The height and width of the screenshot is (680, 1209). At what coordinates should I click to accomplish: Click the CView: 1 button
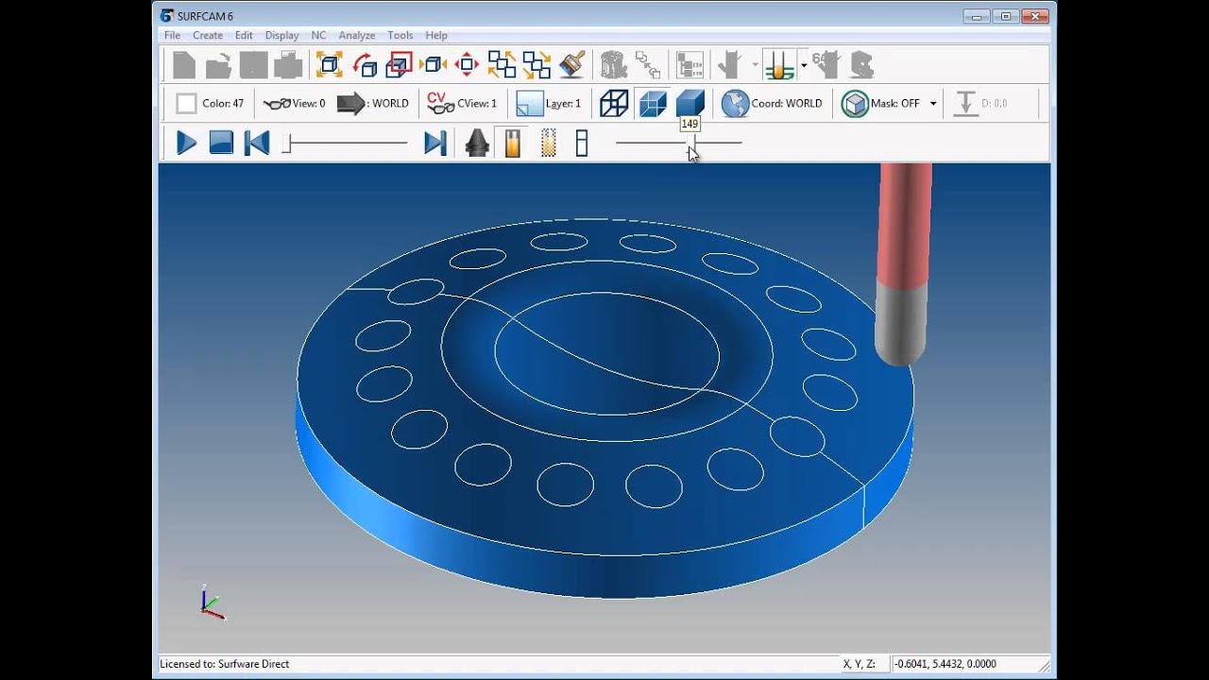(462, 104)
